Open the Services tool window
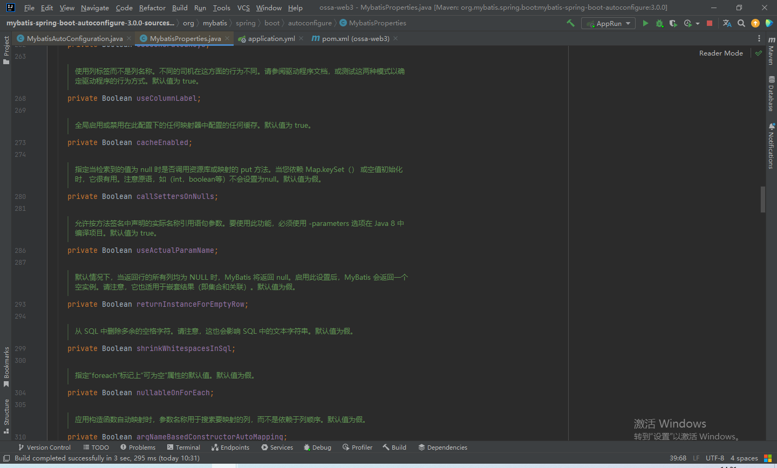The image size is (777, 468). coord(277,448)
